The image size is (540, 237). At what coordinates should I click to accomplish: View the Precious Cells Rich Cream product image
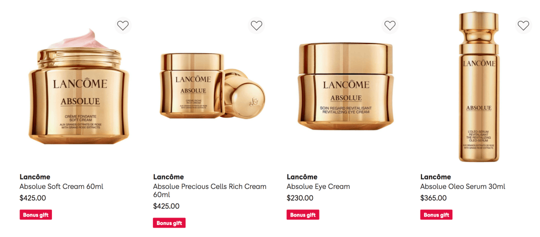coord(212,86)
